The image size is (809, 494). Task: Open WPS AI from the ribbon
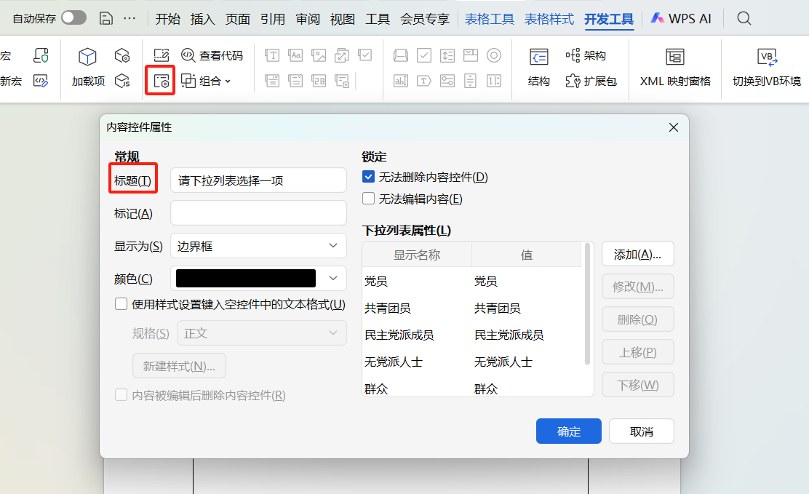pyautogui.click(x=682, y=18)
